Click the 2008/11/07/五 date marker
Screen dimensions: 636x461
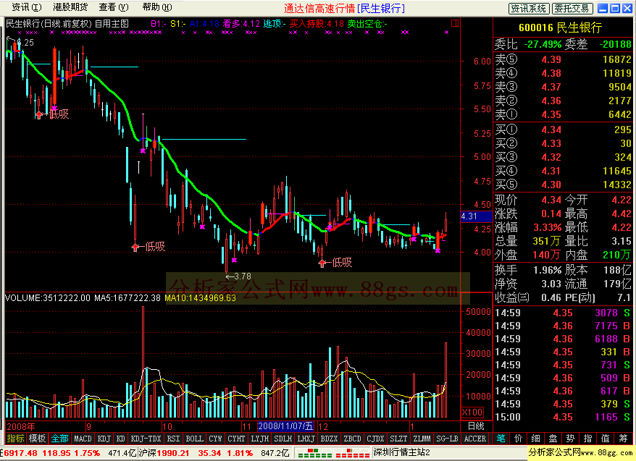click(285, 426)
